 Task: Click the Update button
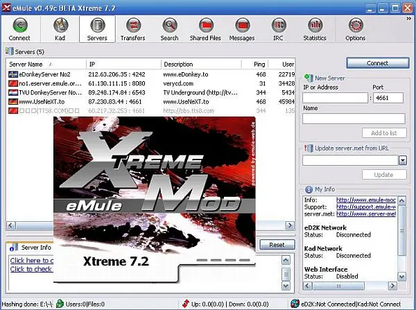(x=384, y=175)
